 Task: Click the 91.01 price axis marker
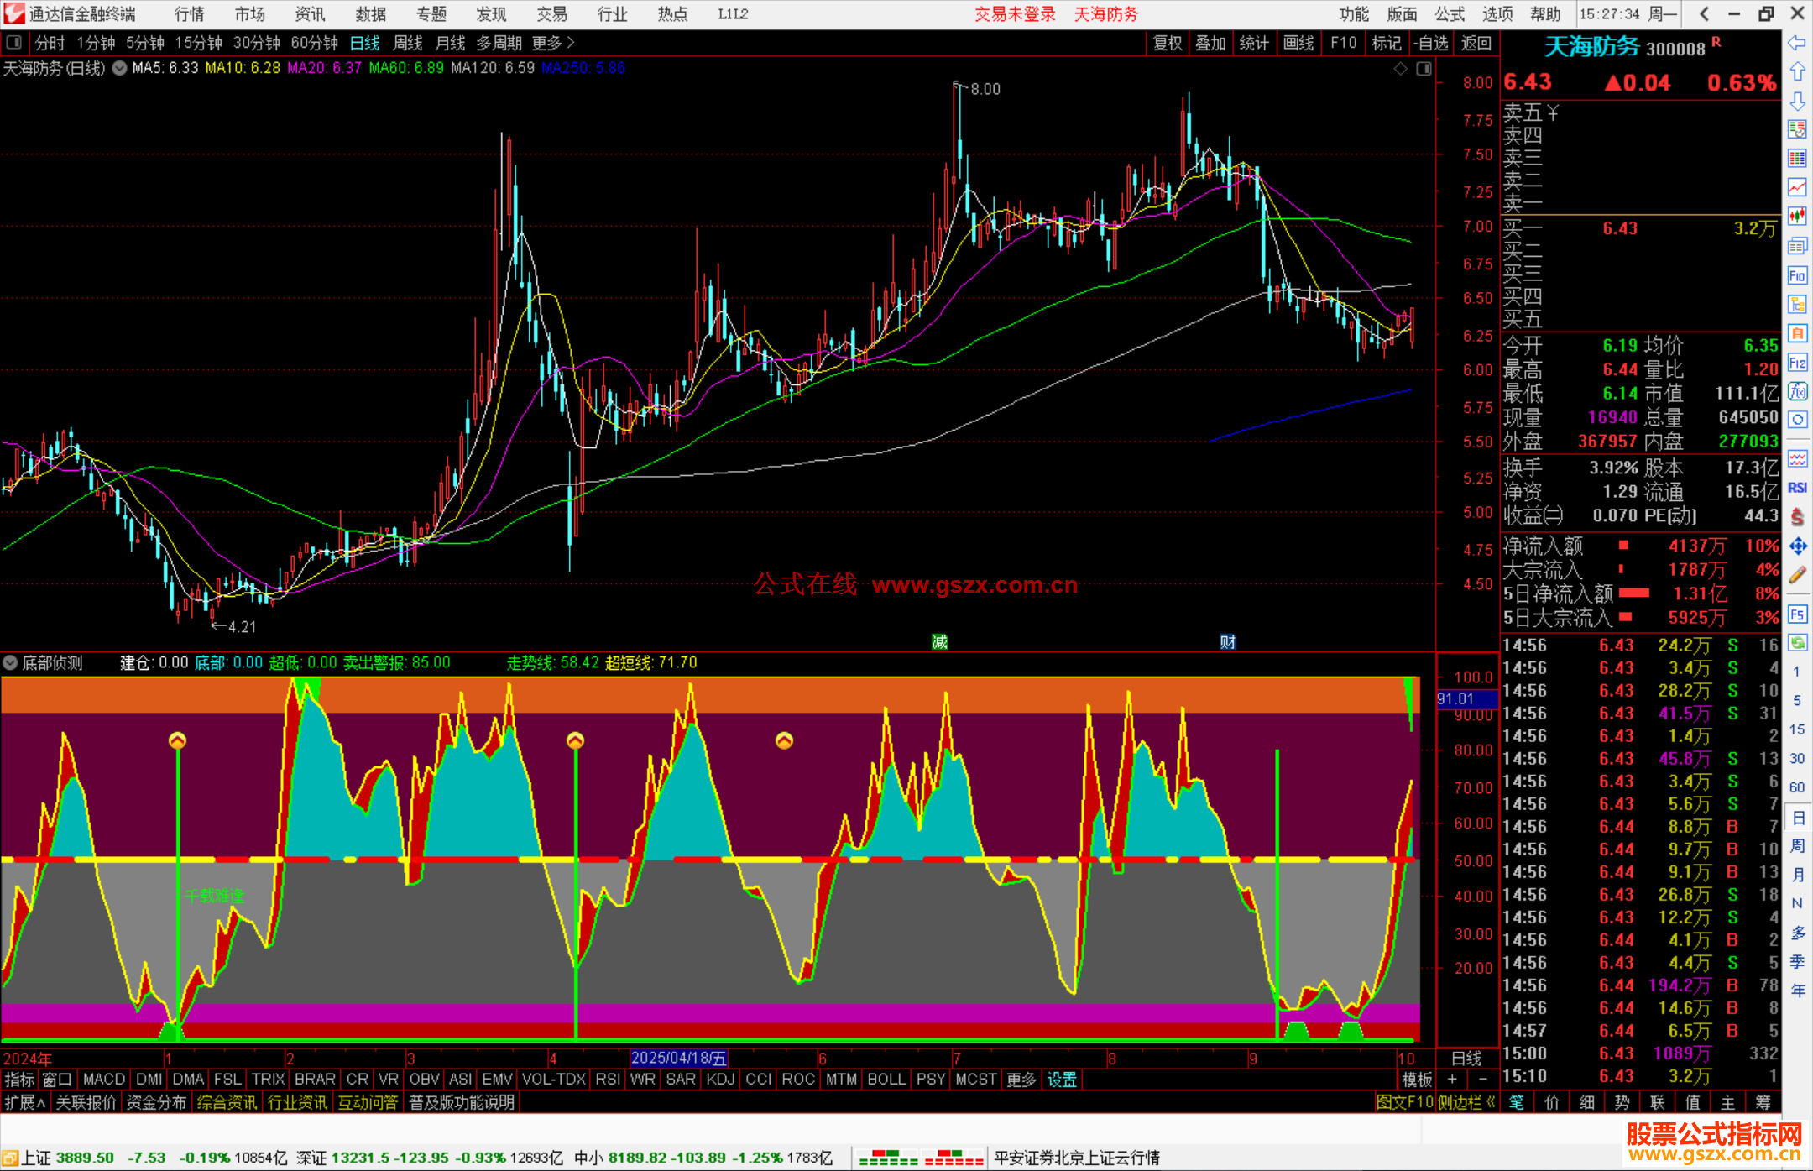click(x=1465, y=698)
